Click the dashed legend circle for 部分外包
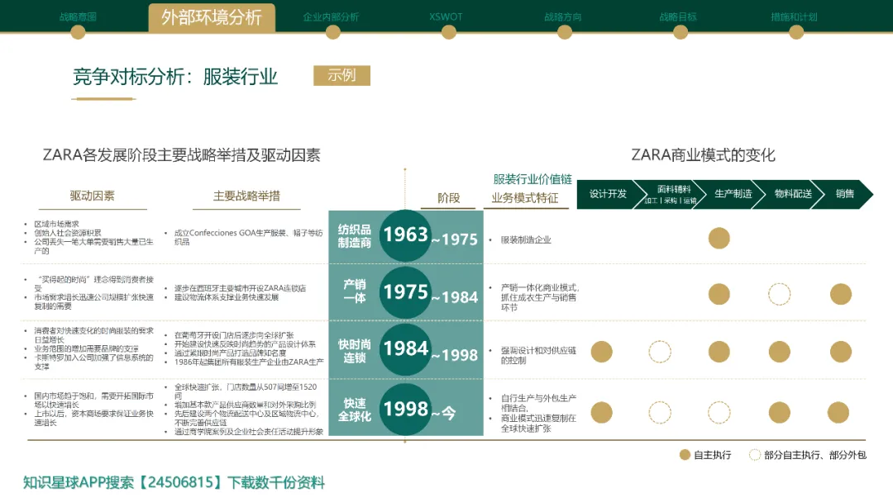893x502 pixels. click(755, 455)
